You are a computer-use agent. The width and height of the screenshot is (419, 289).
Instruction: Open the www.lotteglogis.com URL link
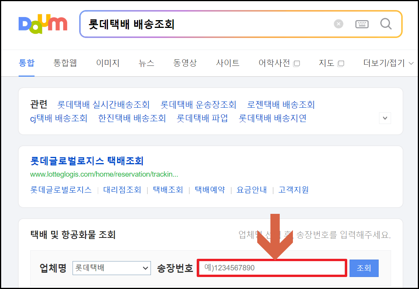click(104, 174)
